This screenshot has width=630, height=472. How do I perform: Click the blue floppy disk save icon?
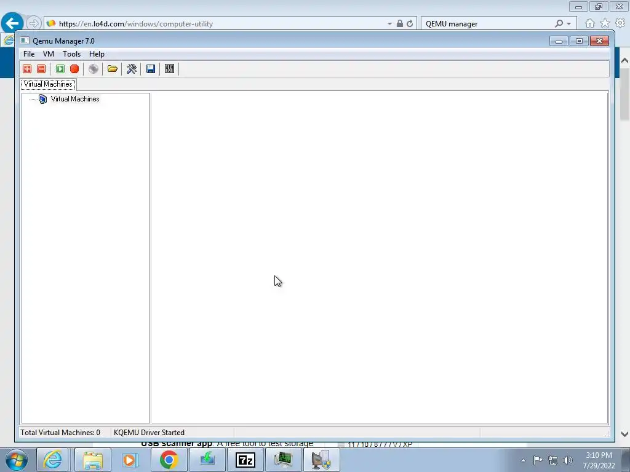pyautogui.click(x=151, y=69)
